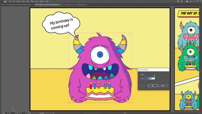The width and height of the screenshot is (202, 114).
Task: Click the user account icon at top right
Action: 178,1
